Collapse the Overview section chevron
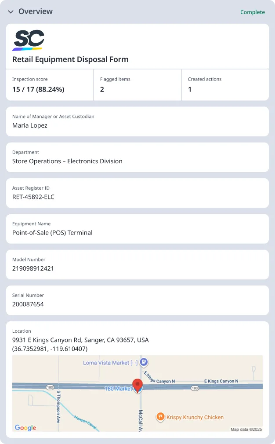 (11, 12)
